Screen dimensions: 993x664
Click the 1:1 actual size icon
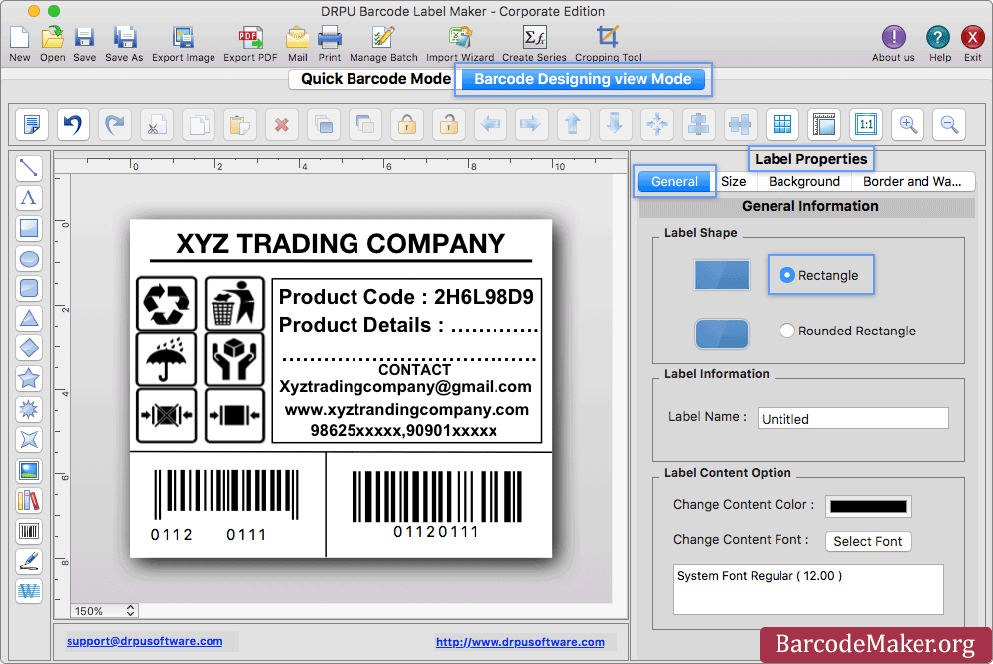[866, 124]
